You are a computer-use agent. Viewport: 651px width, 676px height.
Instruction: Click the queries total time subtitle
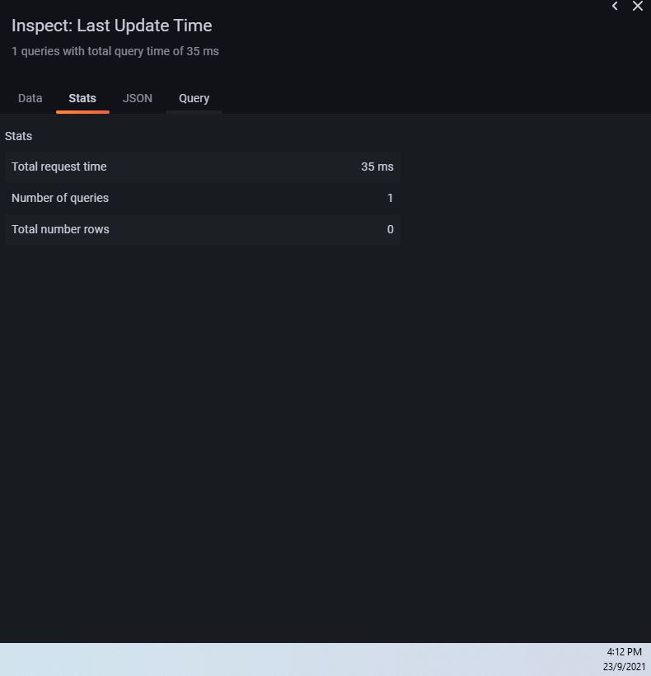[x=115, y=51]
